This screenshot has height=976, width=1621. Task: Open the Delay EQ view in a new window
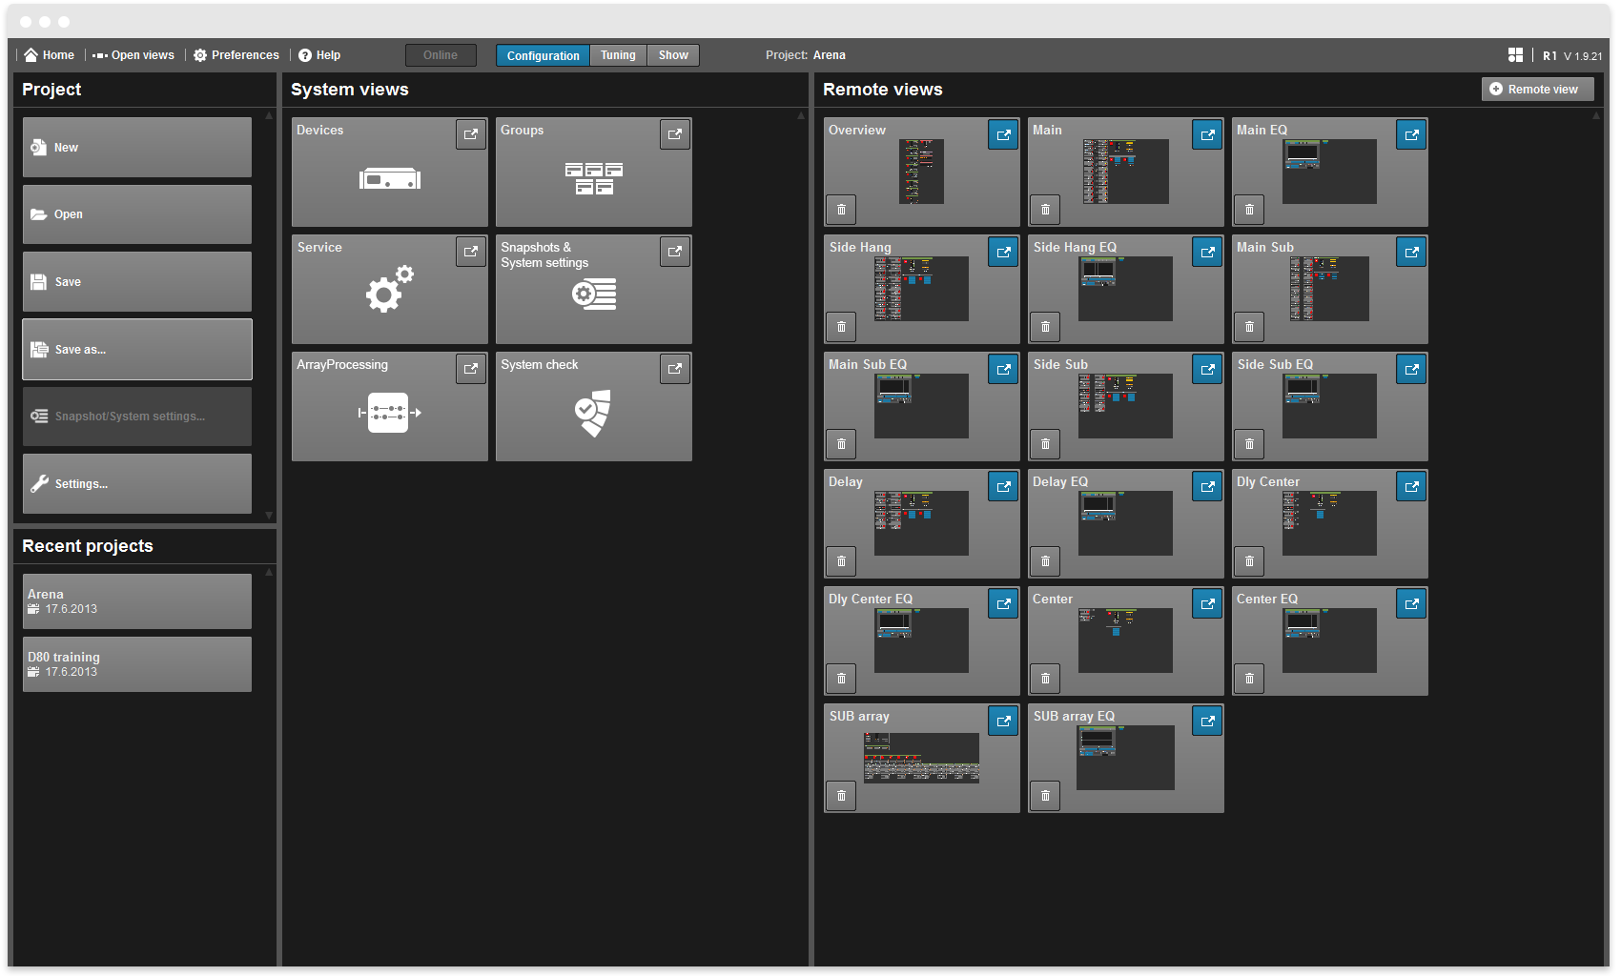click(1207, 486)
